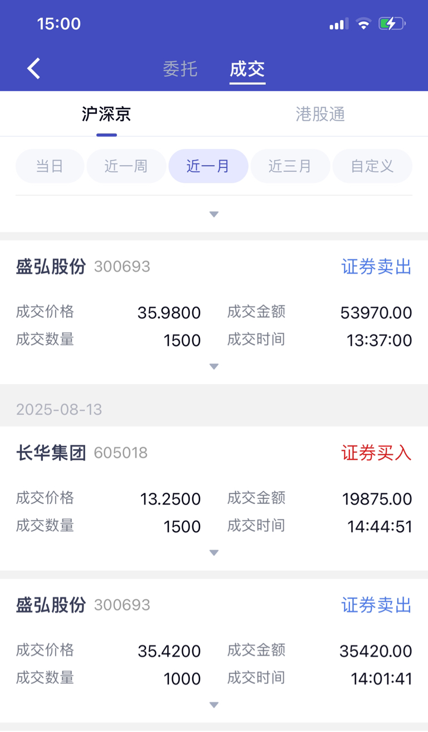Filter records by 近一周
Screen dimensions: 428x732
tap(126, 166)
